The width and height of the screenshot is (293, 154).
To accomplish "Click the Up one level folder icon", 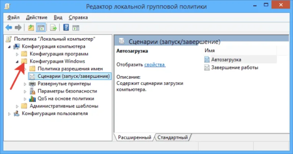I will tap(31, 28).
